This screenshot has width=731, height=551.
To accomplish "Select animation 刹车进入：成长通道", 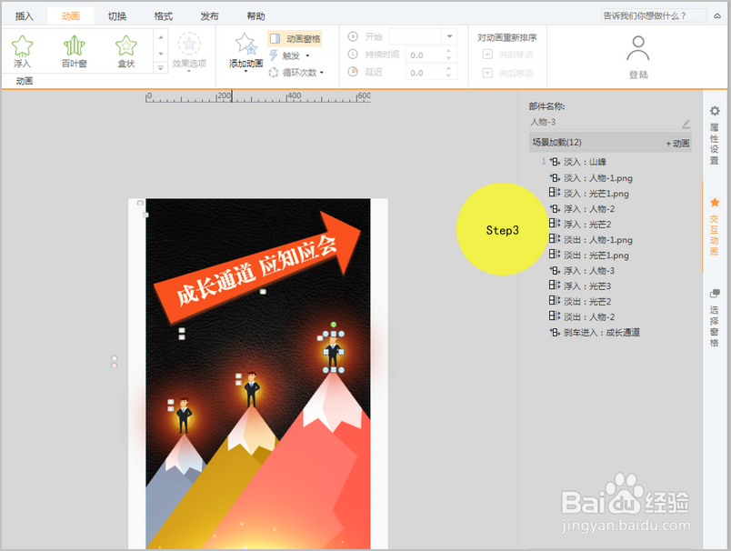I will (601, 333).
